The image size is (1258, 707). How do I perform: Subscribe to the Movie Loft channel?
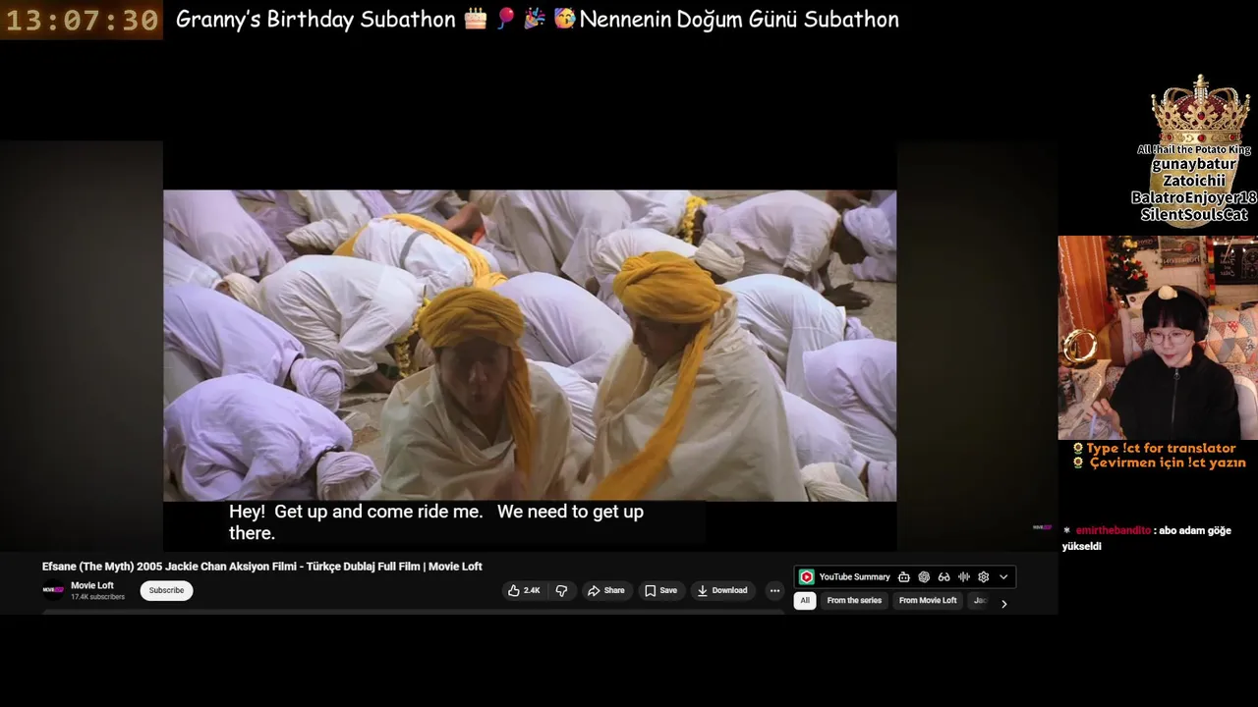click(166, 590)
